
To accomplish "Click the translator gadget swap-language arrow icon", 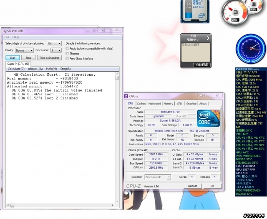I will pos(208,38).
